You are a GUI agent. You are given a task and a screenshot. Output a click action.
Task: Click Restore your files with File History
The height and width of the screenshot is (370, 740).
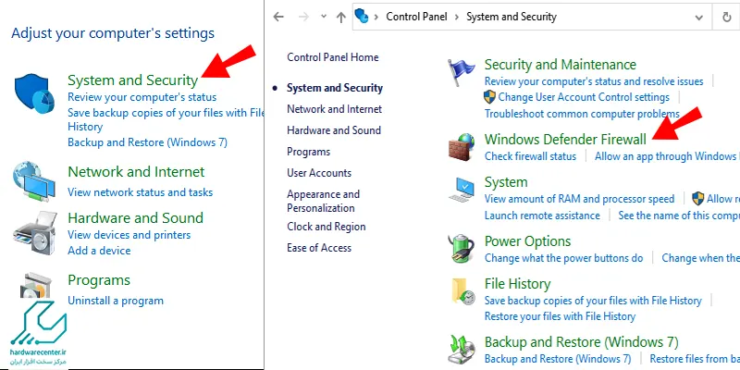point(560,316)
